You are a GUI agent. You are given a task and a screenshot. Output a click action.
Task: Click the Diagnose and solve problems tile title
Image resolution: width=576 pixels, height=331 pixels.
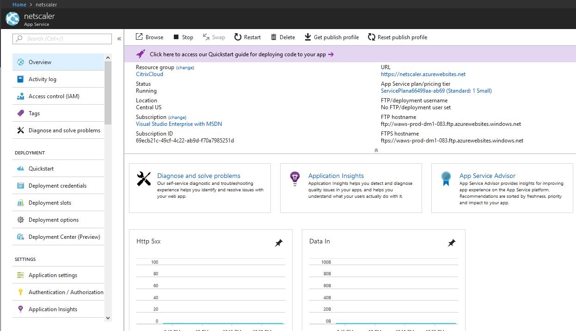[199, 176]
